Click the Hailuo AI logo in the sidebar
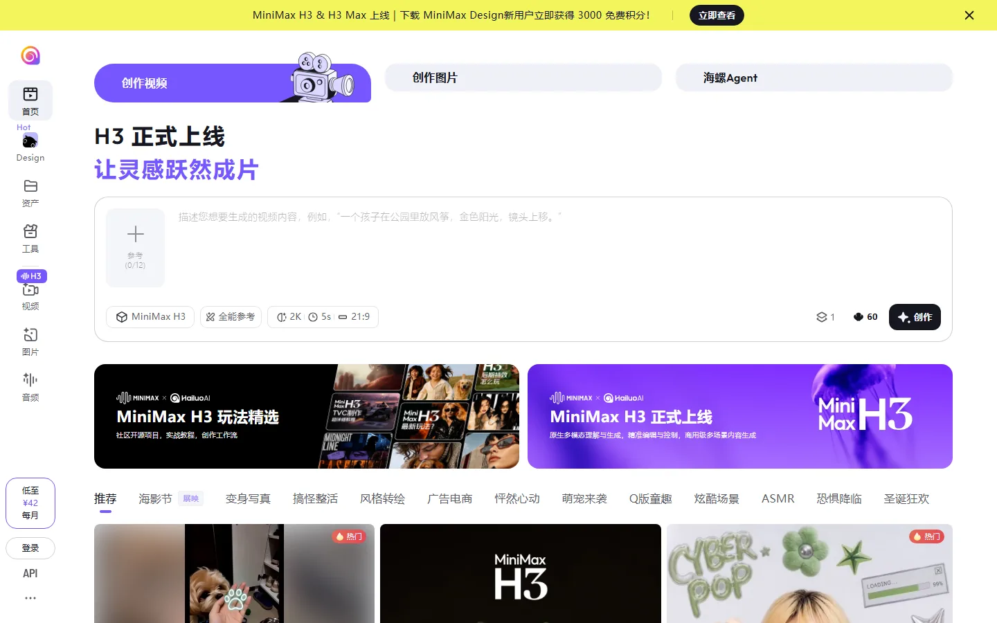The width and height of the screenshot is (997, 623). (30, 55)
